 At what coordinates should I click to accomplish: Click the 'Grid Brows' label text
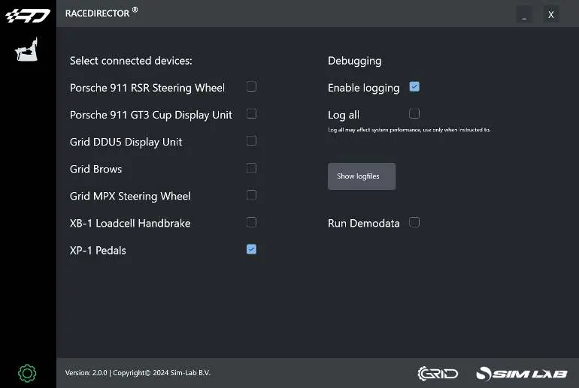pos(96,169)
